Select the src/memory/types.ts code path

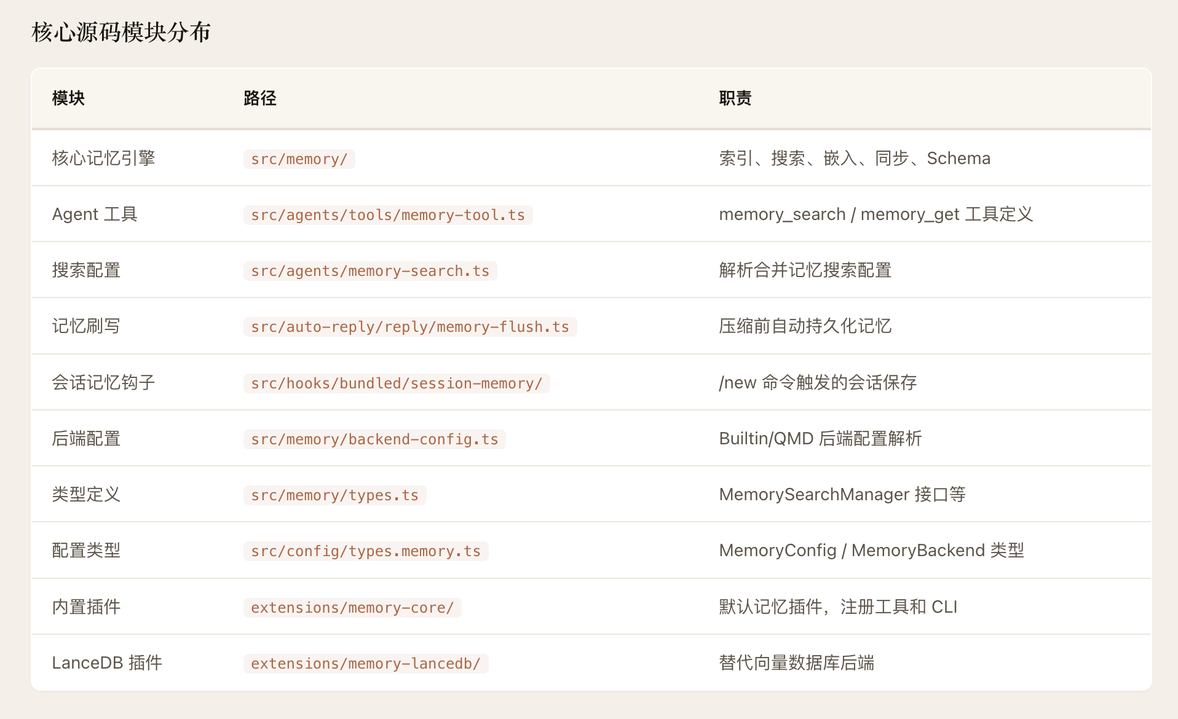tap(334, 495)
